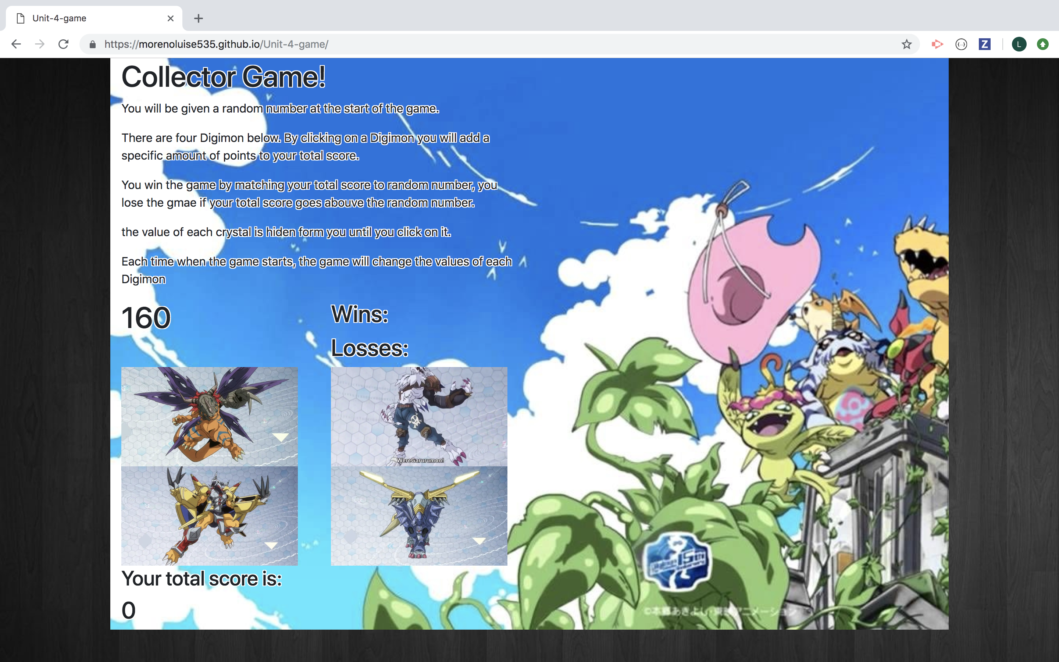Click the browser forward arrow

(40, 44)
